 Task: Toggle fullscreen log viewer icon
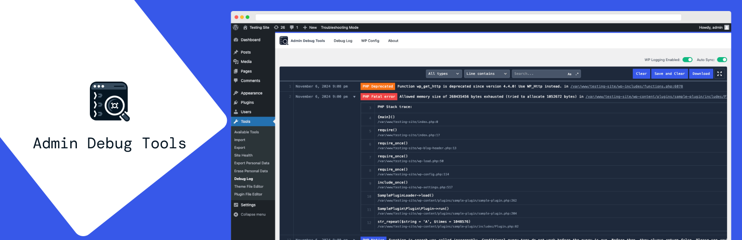(720, 73)
